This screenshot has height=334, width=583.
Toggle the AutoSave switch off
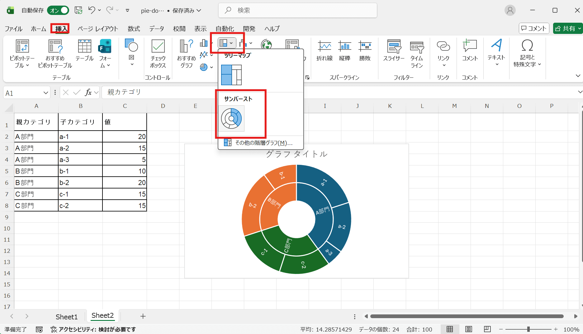[x=58, y=10]
